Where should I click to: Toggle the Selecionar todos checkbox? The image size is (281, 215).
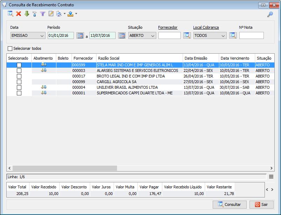(10, 48)
